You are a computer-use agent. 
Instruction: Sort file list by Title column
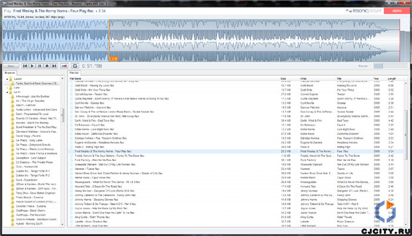(339, 79)
